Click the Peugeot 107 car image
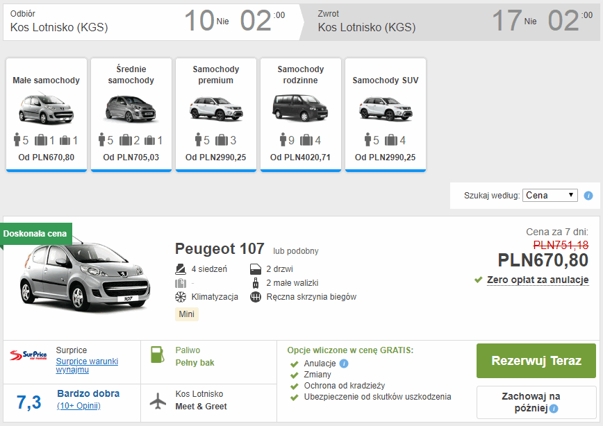Image resolution: width=603 pixels, height=426 pixels. point(85,278)
